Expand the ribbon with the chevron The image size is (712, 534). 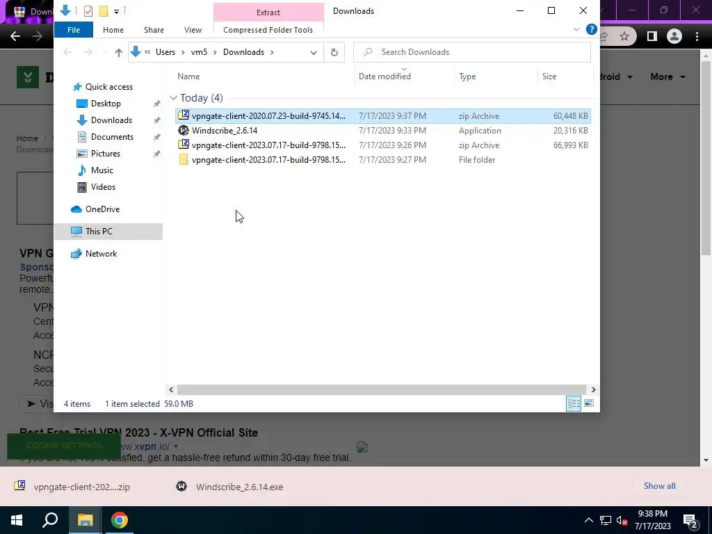click(x=576, y=29)
